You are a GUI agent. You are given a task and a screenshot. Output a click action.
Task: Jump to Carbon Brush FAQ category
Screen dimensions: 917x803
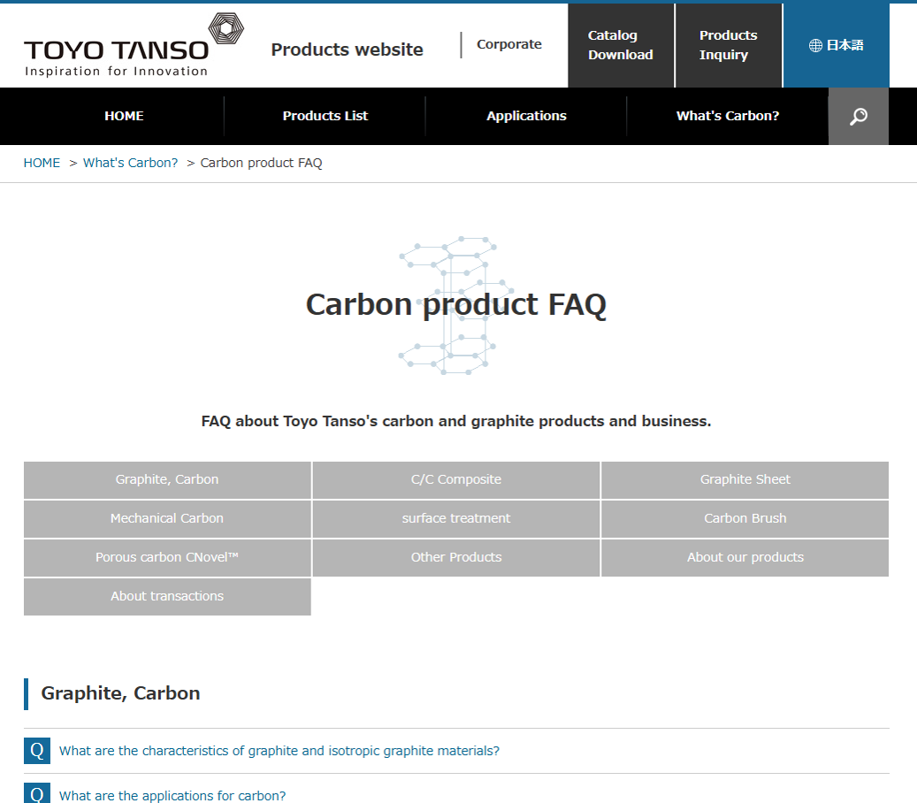click(x=745, y=519)
